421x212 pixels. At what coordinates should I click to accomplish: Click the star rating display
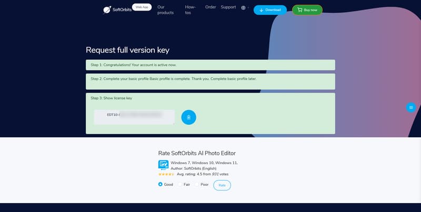click(166, 174)
